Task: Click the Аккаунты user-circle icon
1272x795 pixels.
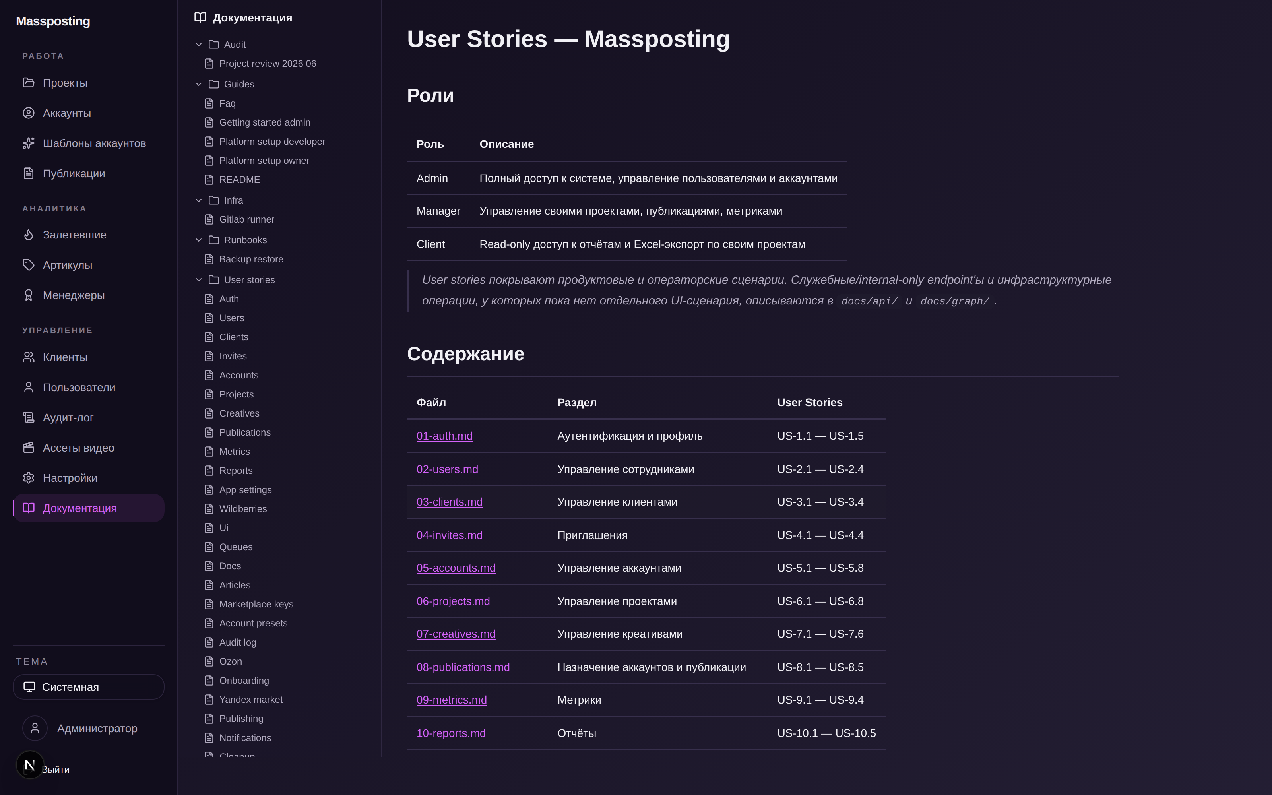Action: (x=28, y=113)
